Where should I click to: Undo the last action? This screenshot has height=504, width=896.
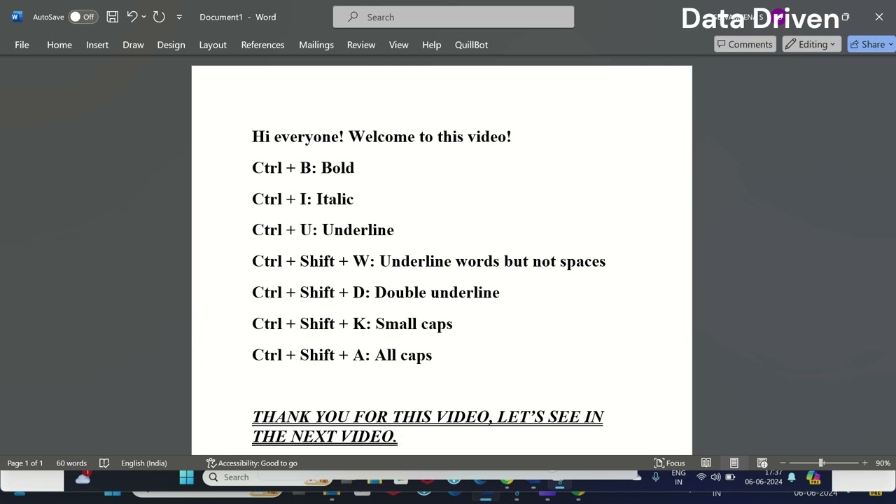pyautogui.click(x=132, y=17)
